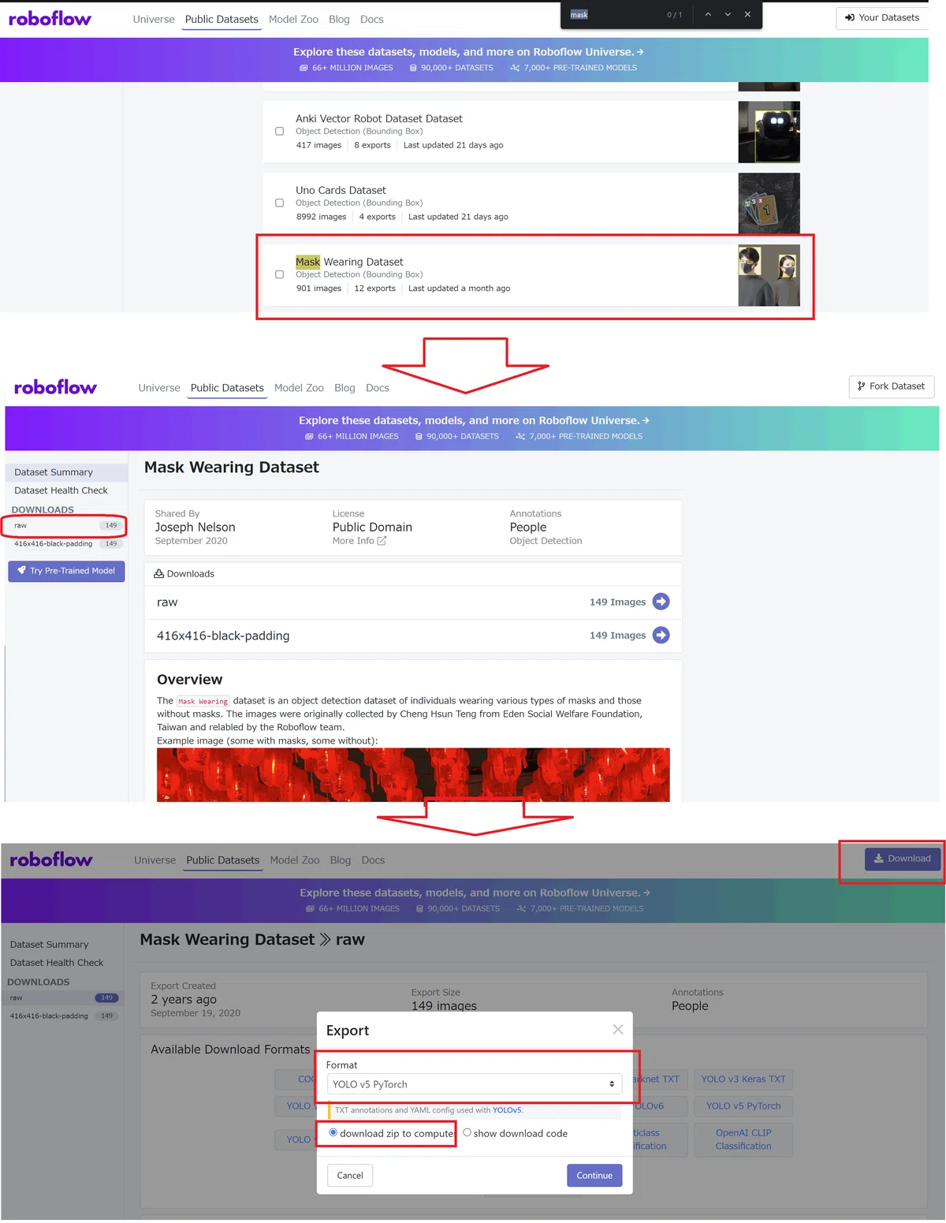Click roboflow logo in header with Your Datasets
This screenshot has width=946, height=1223.
click(50, 19)
